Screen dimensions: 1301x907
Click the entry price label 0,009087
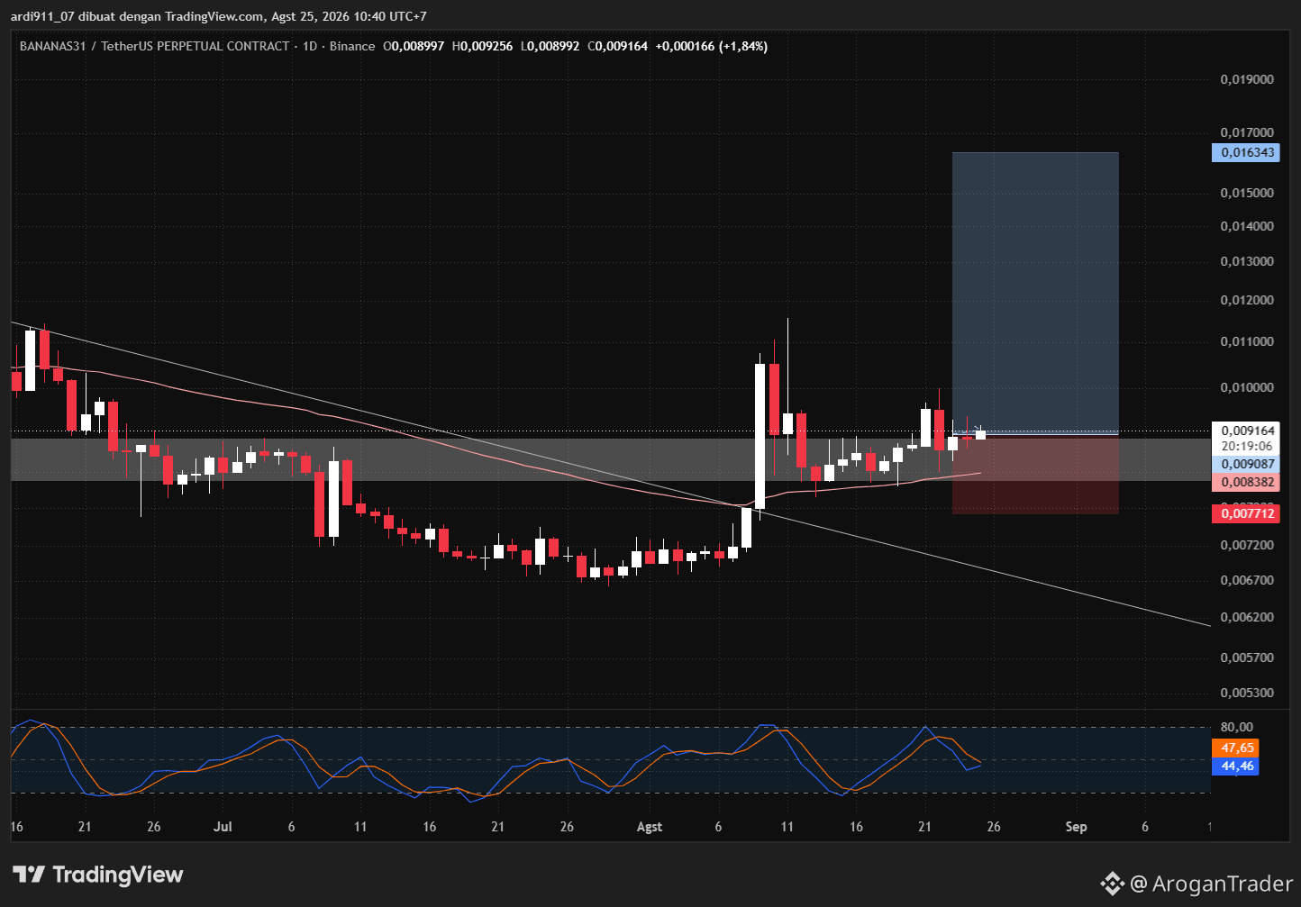tap(1245, 464)
